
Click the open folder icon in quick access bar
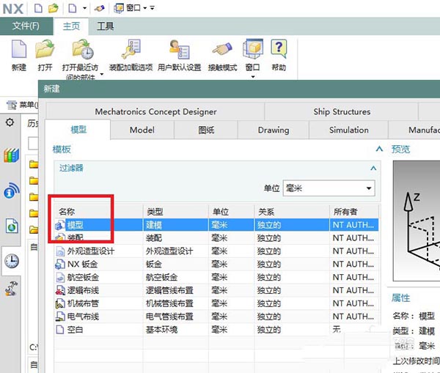[53, 8]
